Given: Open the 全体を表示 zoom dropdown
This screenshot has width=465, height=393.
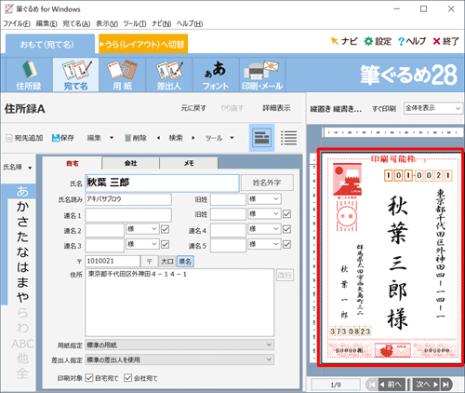Looking at the screenshot, I should tap(432, 108).
